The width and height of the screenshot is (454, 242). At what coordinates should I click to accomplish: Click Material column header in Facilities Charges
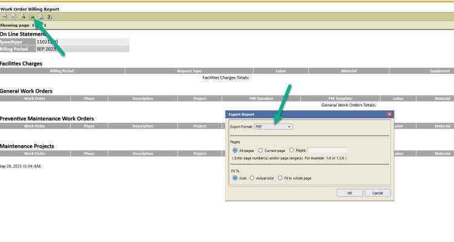pyautogui.click(x=349, y=71)
